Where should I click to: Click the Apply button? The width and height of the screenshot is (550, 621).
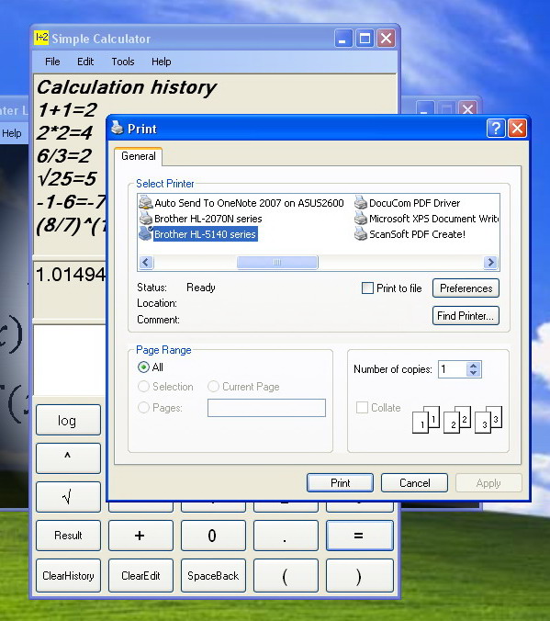[488, 483]
